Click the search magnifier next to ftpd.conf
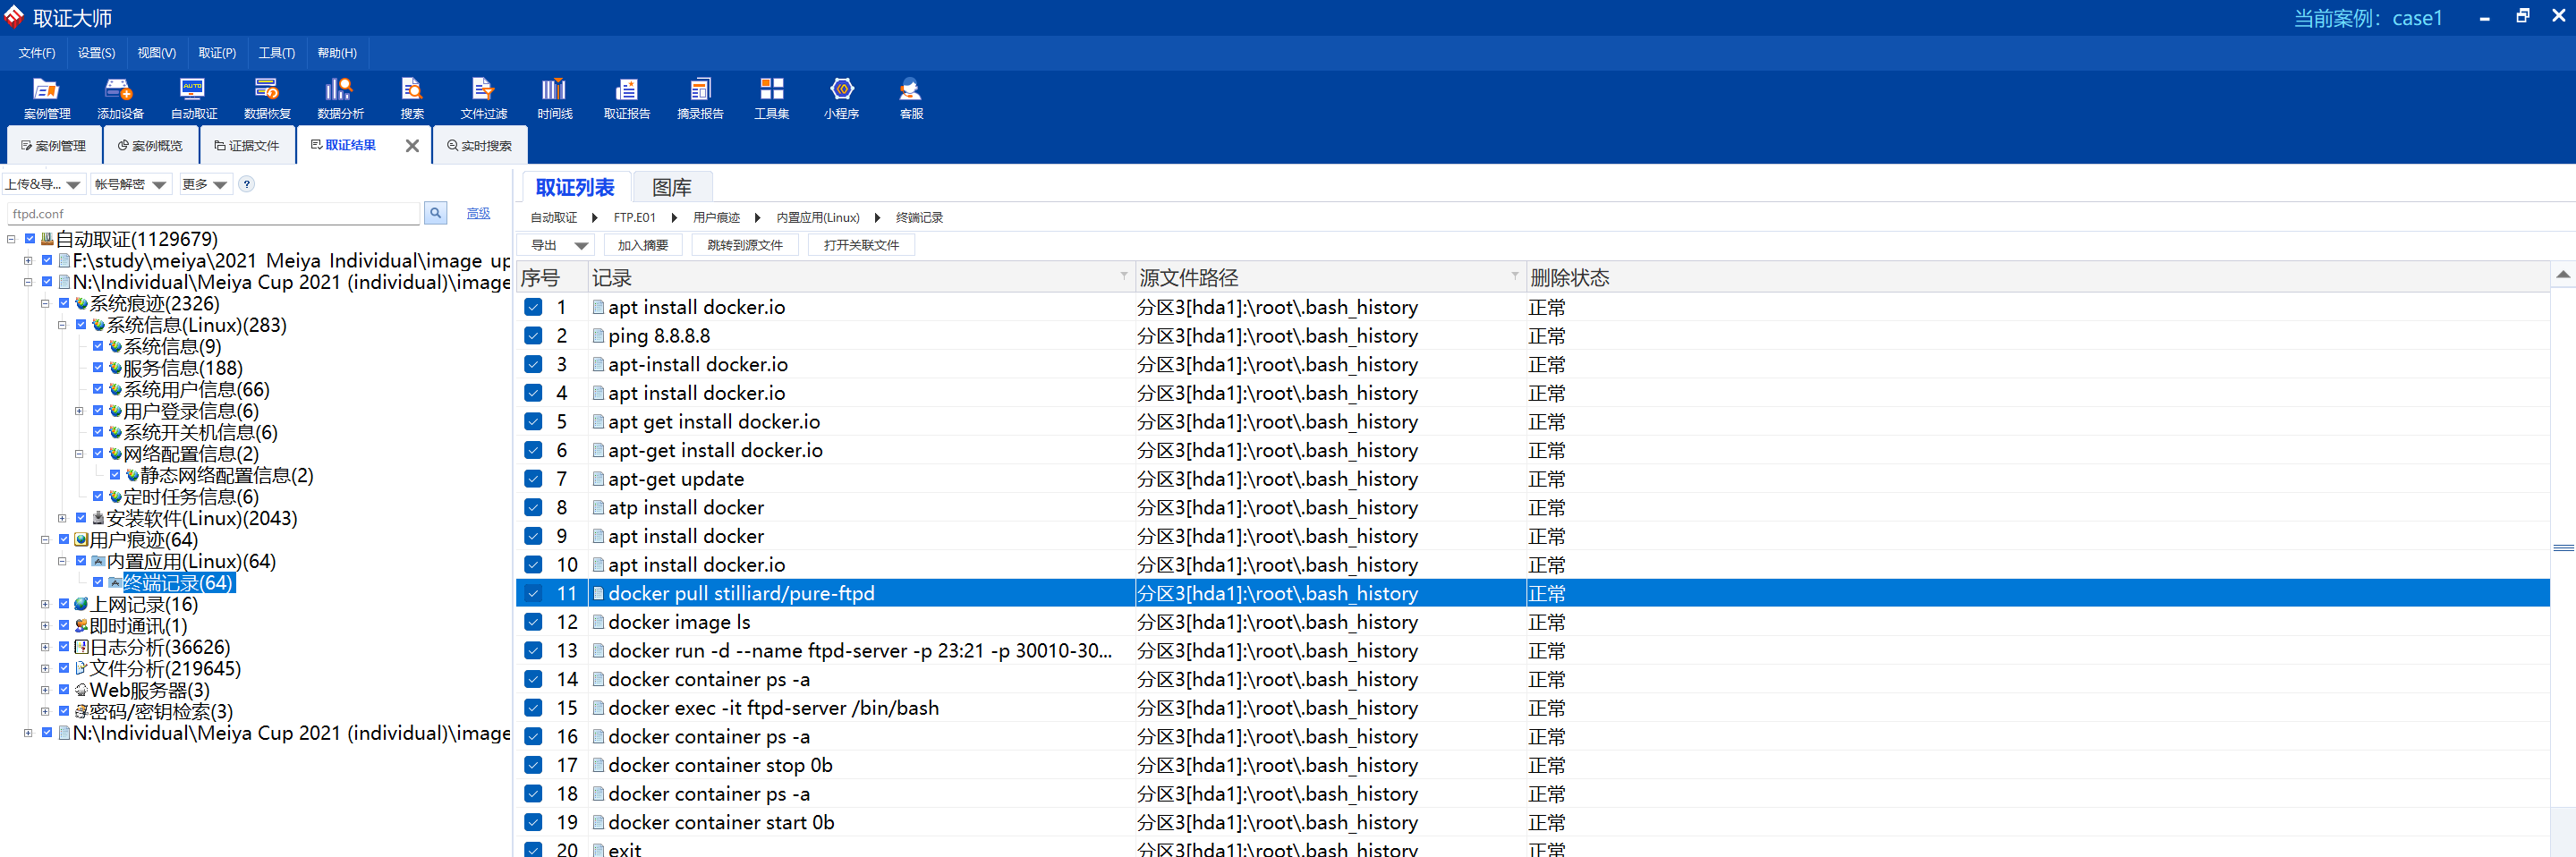Viewport: 2576px width, 857px height. pos(435,213)
